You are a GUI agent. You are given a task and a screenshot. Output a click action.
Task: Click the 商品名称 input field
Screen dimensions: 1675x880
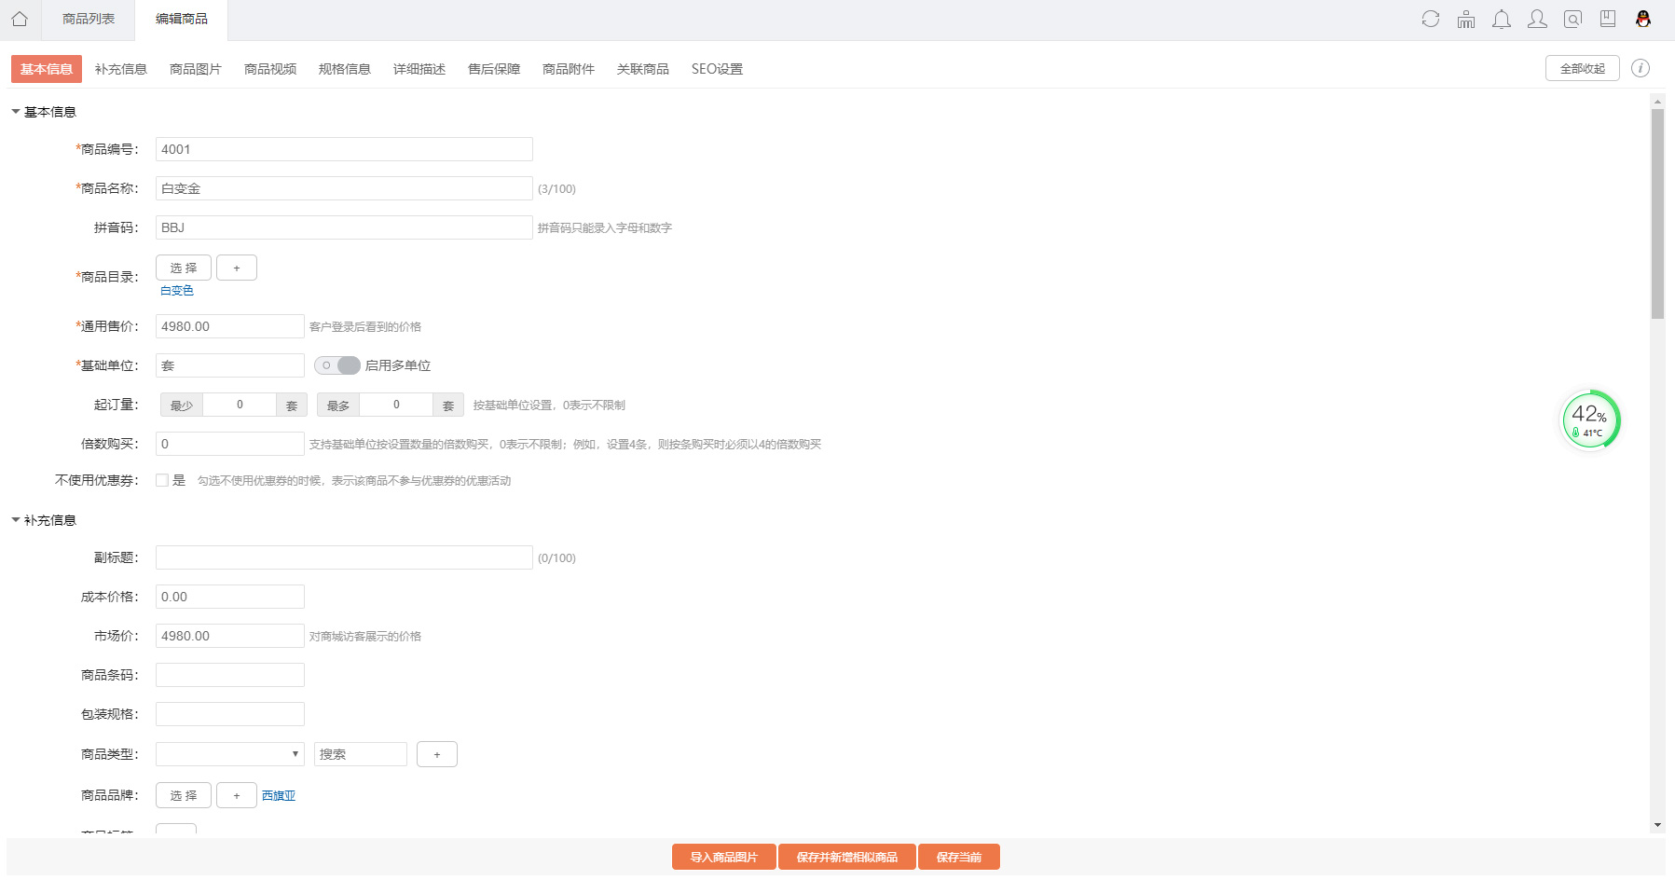[x=344, y=188]
